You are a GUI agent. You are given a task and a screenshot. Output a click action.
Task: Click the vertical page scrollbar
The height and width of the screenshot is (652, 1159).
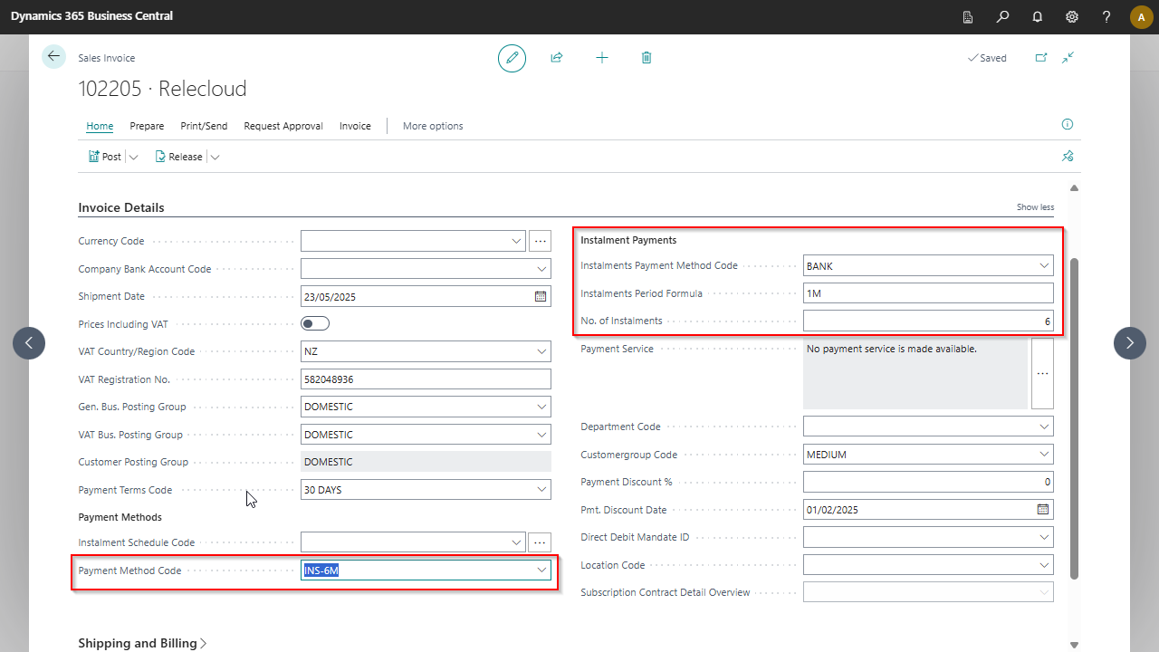pos(1075,418)
